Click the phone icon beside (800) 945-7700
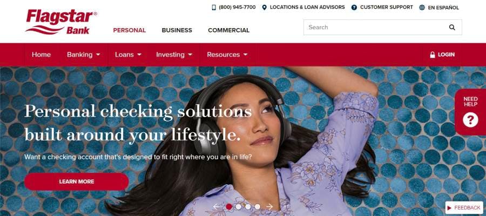Image resolution: width=486 pixels, height=216 pixels. (x=214, y=8)
